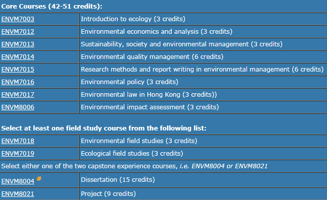Open the ENVM7019 ecological field studies link
The width and height of the screenshot is (327, 200).
pos(18,154)
